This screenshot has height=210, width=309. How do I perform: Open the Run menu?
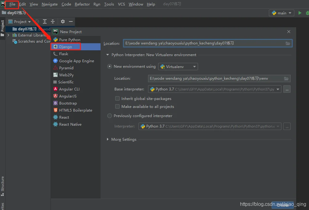(97, 4)
